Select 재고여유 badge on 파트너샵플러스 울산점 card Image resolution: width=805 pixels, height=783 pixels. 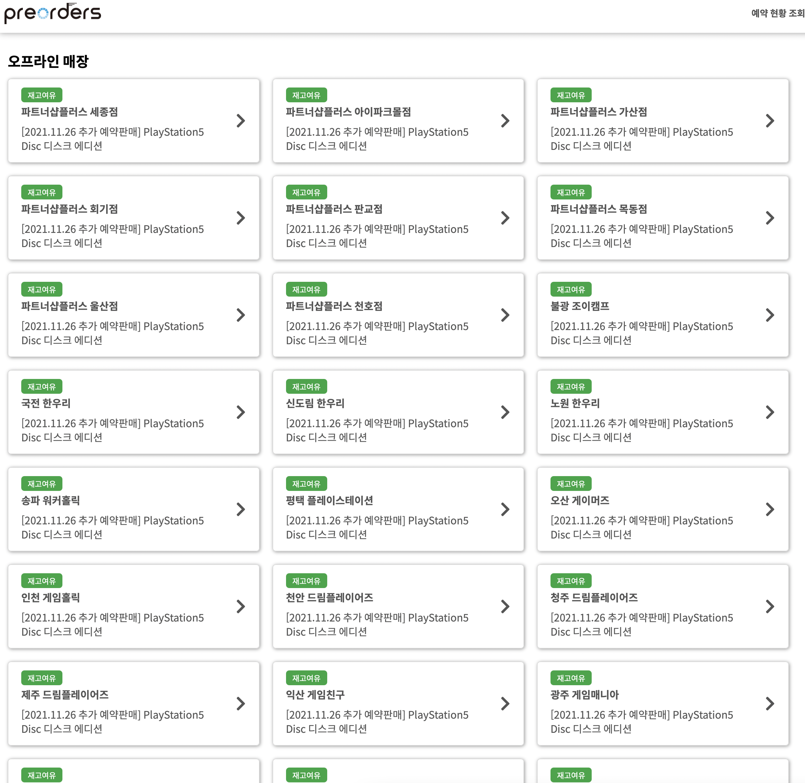(x=42, y=290)
